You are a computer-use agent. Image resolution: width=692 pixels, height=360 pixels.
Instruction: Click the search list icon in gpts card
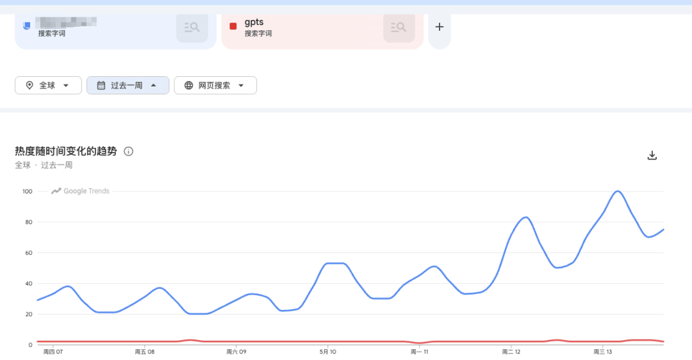point(399,28)
